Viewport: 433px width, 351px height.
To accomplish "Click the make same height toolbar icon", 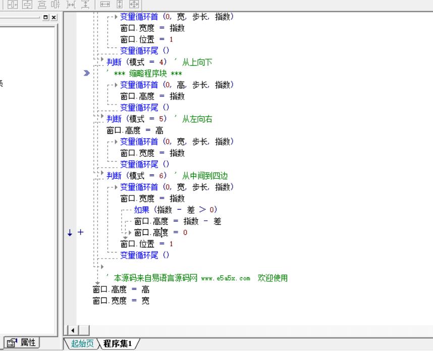I will click(120, 4).
